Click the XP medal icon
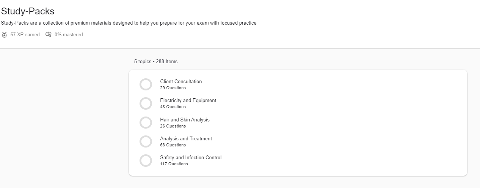The image size is (480, 188). 5,35
